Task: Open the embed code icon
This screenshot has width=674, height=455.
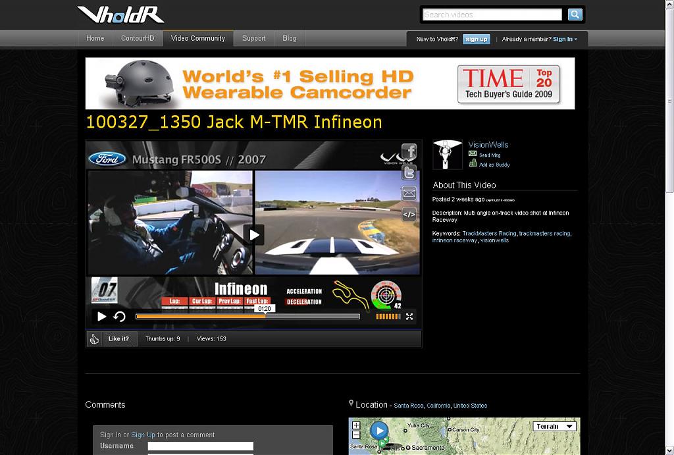Action: [409, 214]
